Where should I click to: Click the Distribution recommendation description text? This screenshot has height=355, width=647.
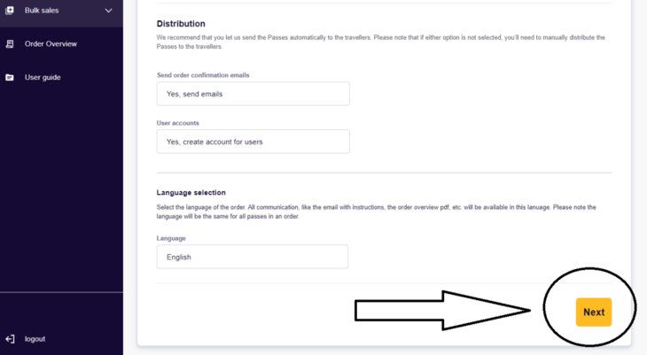tap(380, 42)
